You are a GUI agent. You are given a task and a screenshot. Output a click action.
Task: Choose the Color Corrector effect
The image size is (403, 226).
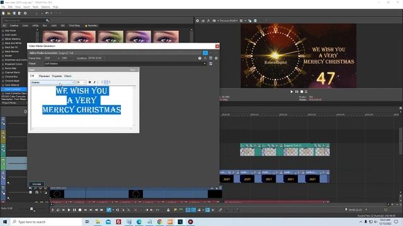tap(14, 89)
